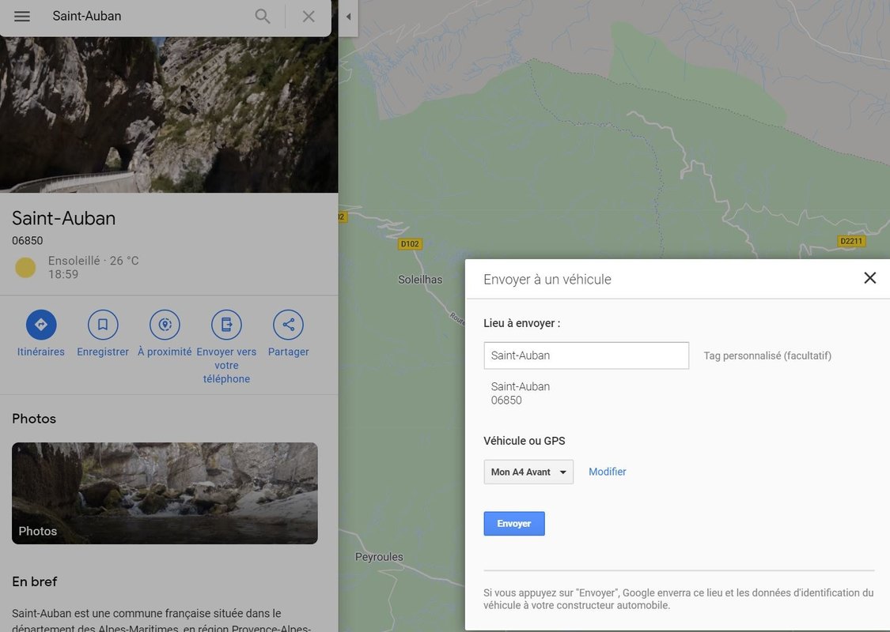Screen dimensions: 890x632
Task: Open the Photos thumbnail
Action: pos(165,493)
